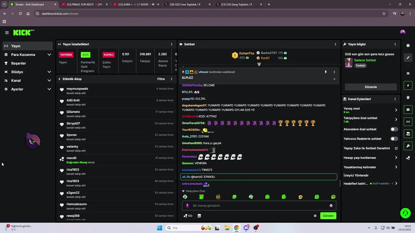Viewport: 415px width, 233px height.
Task: Switch to the AURA YouTube browser tab
Action: [x=136, y=5]
